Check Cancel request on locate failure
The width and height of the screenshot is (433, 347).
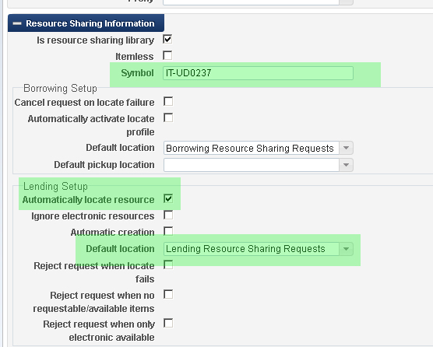(x=168, y=101)
